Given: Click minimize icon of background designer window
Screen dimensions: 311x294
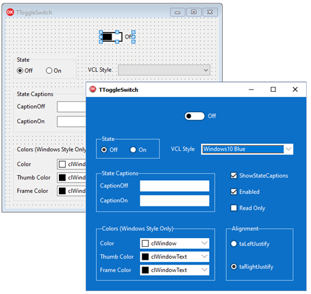Looking at the screenshot, I should 177,12.
